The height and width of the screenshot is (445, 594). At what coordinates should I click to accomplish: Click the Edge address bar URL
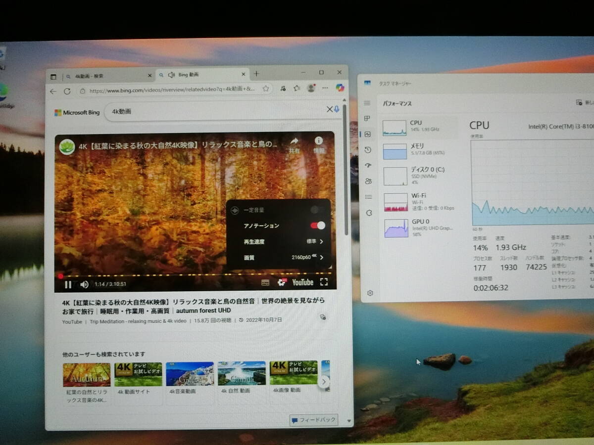tap(172, 90)
